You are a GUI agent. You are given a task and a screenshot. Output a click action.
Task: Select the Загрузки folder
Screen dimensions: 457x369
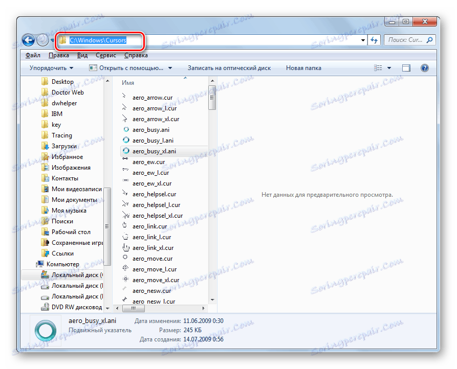64,146
